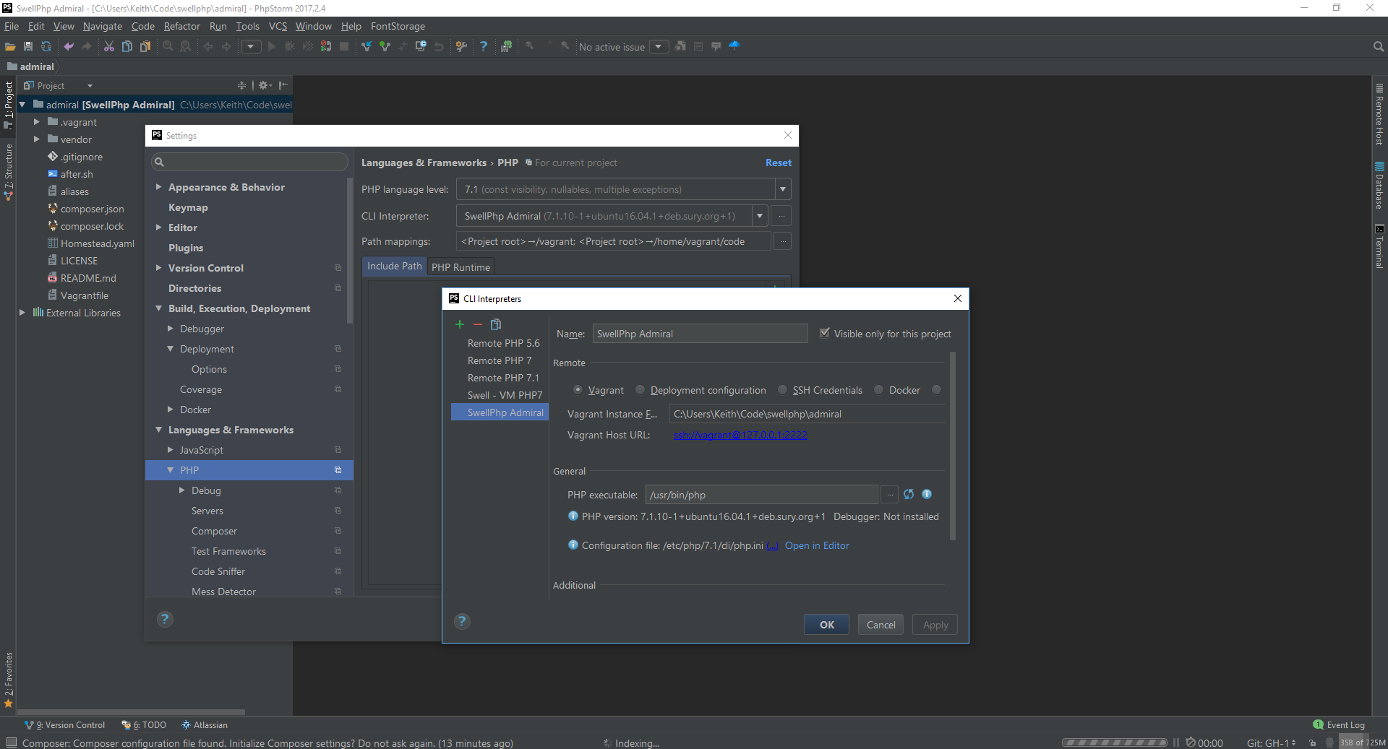
Task: Click the indexing progress bar in status bar
Action: pyautogui.click(x=1114, y=742)
